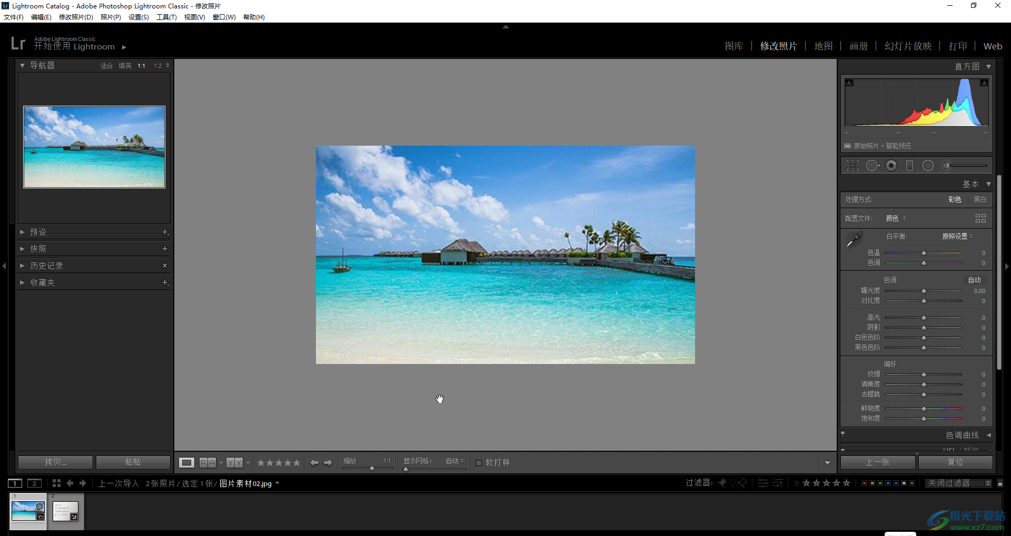The image size is (1011, 536).
Task: Filter by rejected photos flag icon
Action: [742, 483]
